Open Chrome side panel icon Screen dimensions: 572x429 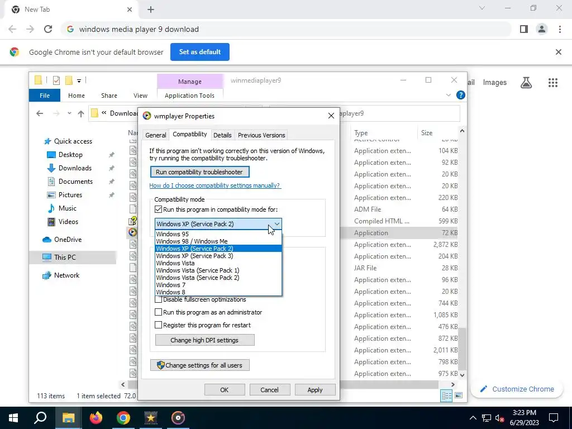click(x=524, y=29)
